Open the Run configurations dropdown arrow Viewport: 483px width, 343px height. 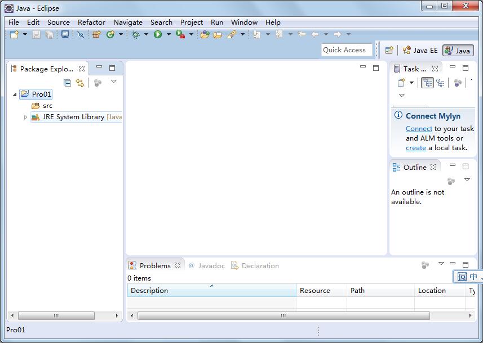click(x=169, y=34)
